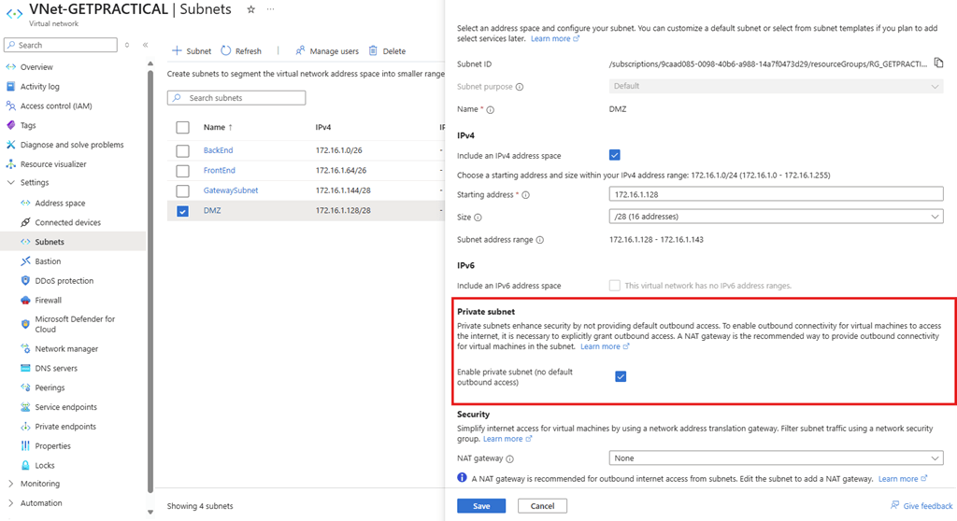Sort subnets by the Name column header
This screenshot has width=957, height=521.
click(x=218, y=127)
